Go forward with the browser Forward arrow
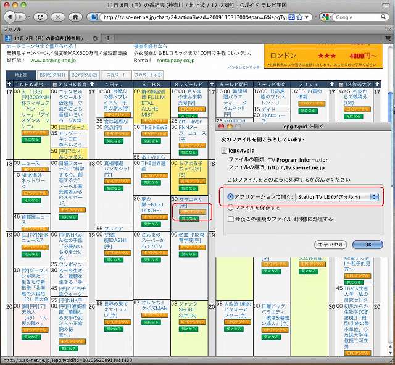Screen dimensions: 395x365 21,17
